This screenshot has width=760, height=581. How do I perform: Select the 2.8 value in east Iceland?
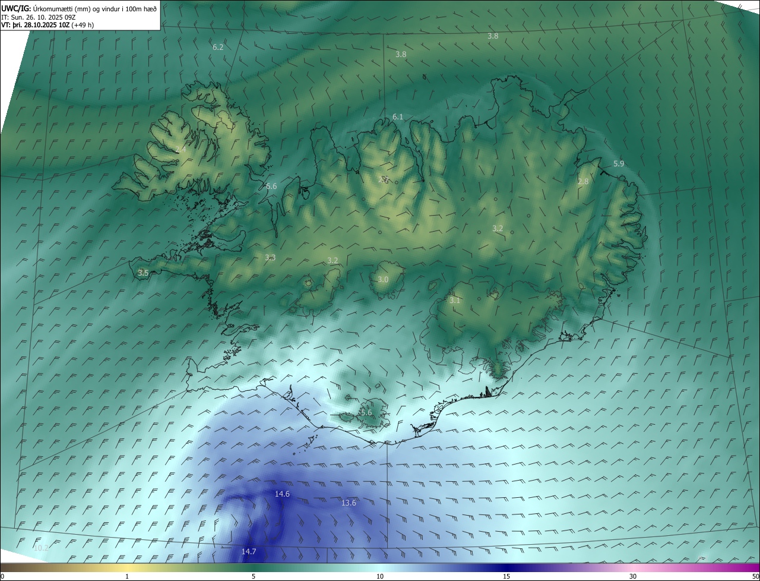pyautogui.click(x=583, y=182)
